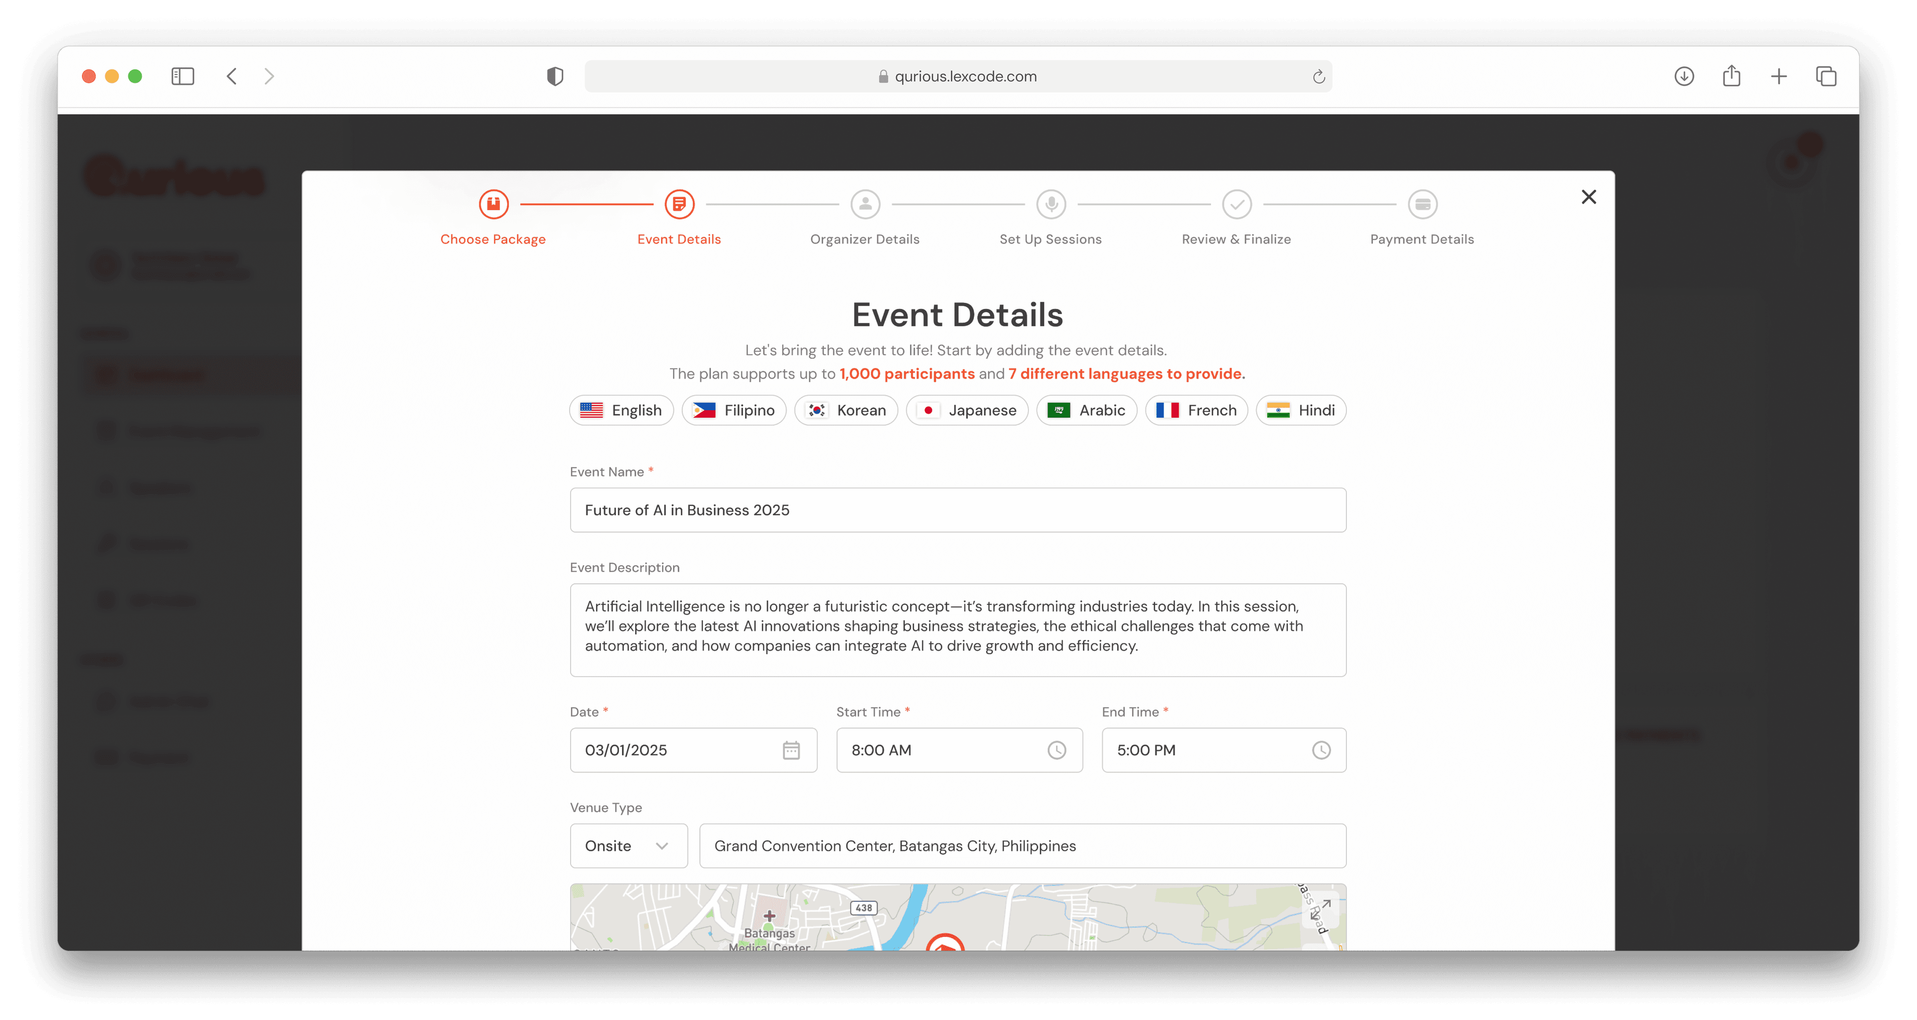Click the clock icon beside Start Time

pos(1057,750)
